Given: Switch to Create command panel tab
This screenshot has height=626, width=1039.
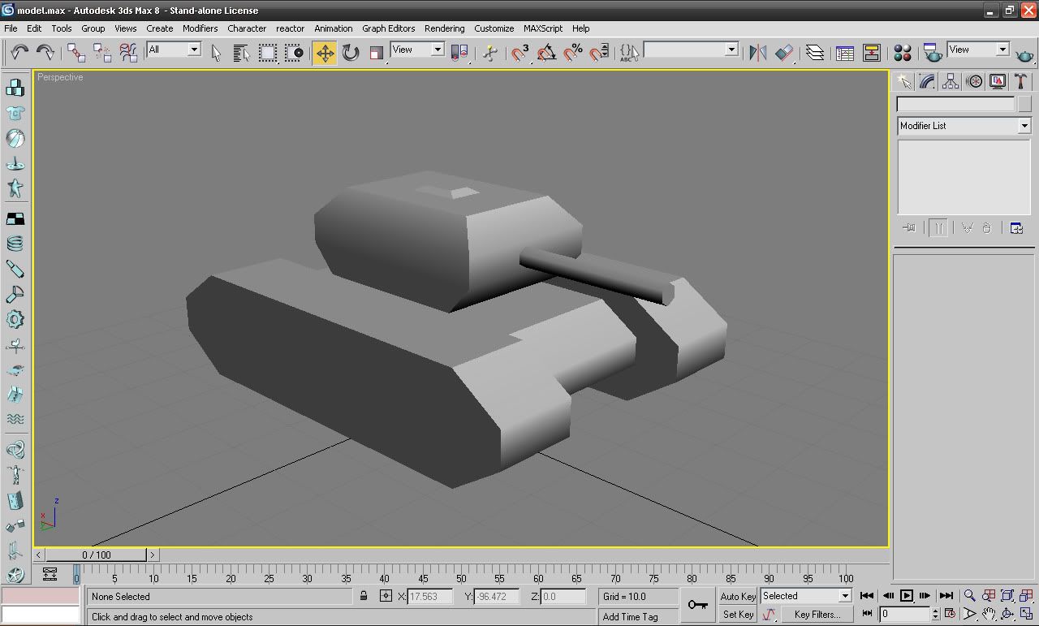Looking at the screenshot, I should (903, 81).
